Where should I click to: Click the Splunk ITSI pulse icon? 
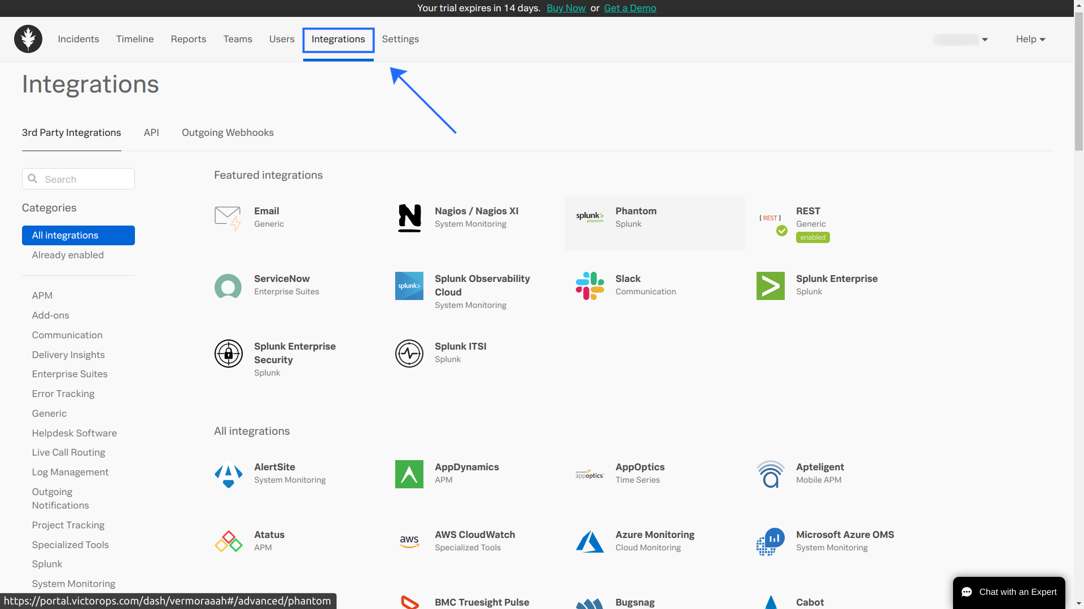(x=409, y=354)
